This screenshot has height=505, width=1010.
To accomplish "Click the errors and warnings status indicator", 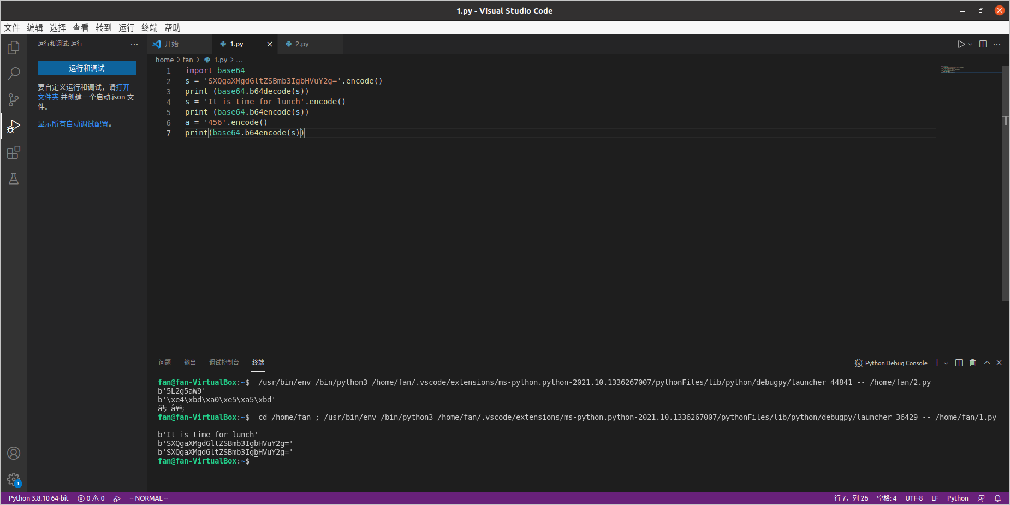I will pos(91,498).
